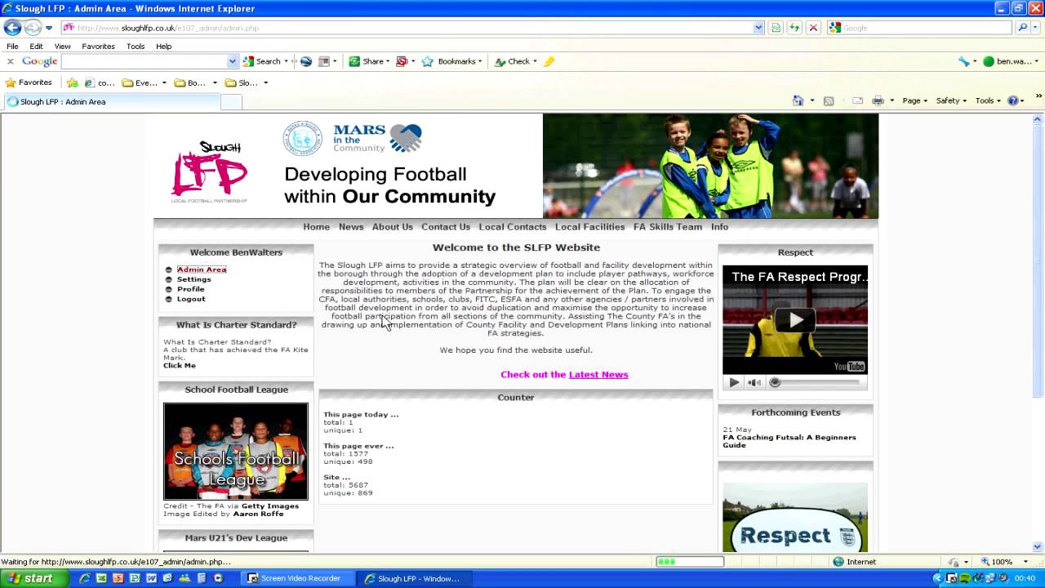Open the Home page icon in command bar
Image resolution: width=1045 pixels, height=588 pixels.
point(798,100)
